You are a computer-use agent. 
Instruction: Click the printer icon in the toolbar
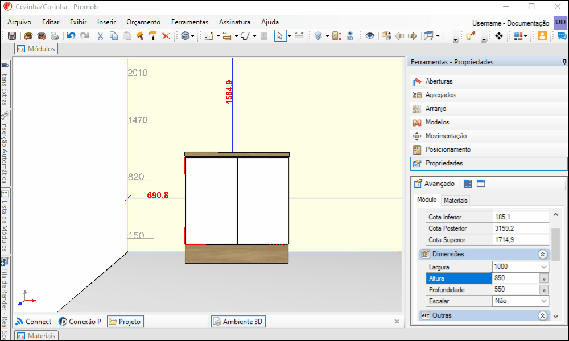pyautogui.click(x=55, y=36)
